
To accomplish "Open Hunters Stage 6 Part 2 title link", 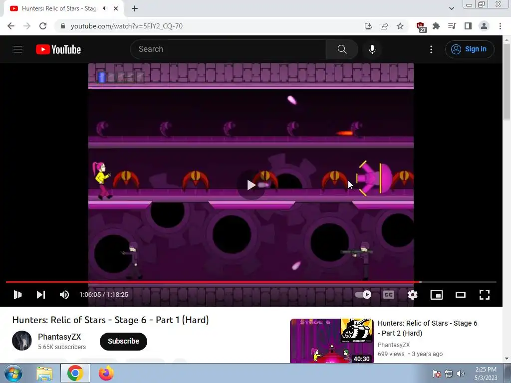I will pyautogui.click(x=427, y=328).
